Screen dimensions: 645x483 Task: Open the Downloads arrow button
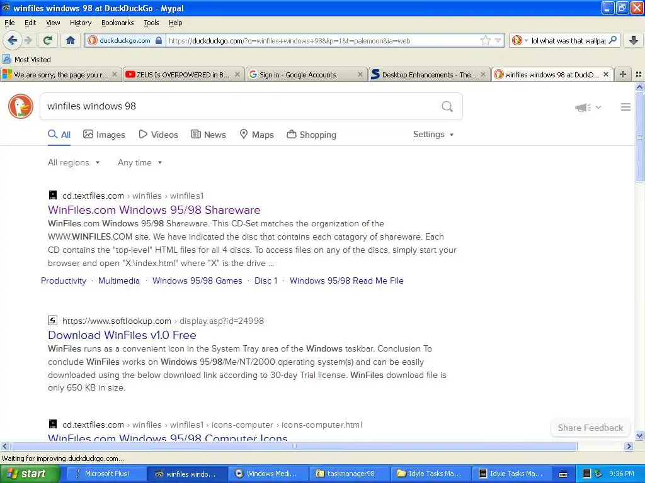click(x=634, y=40)
